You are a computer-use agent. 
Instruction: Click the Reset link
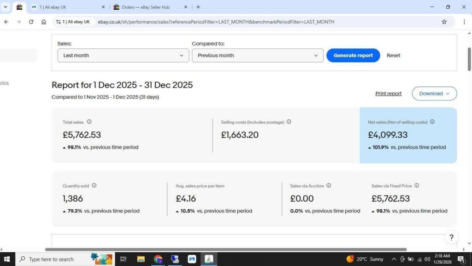coord(393,55)
